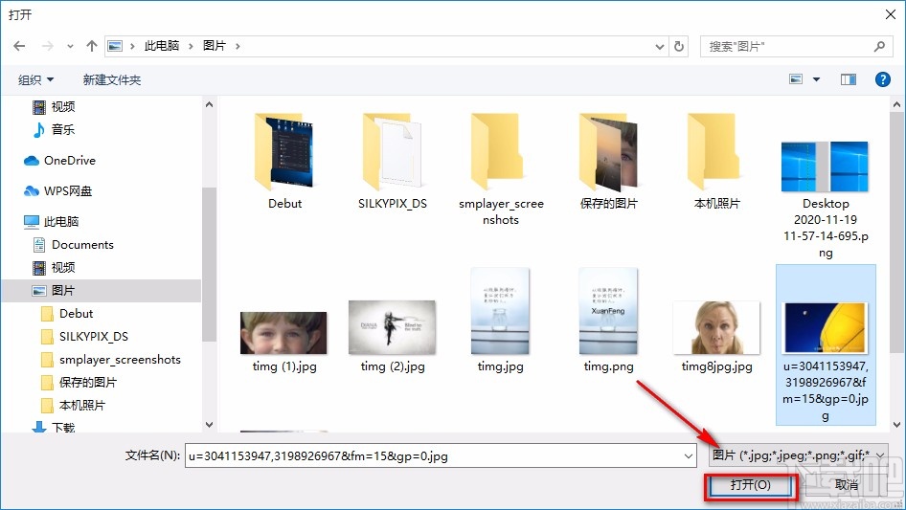This screenshot has width=906, height=510.
Task: Click file list scrollbar down arrow
Action: tap(896, 425)
